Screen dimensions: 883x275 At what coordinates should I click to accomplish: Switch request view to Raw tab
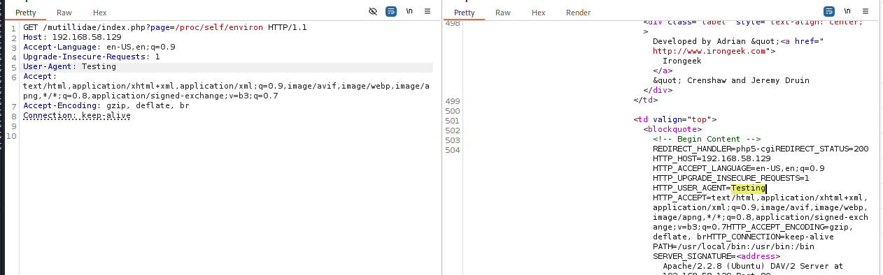64,13
